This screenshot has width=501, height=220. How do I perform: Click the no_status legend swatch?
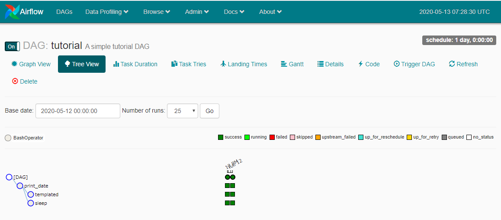[469, 137]
